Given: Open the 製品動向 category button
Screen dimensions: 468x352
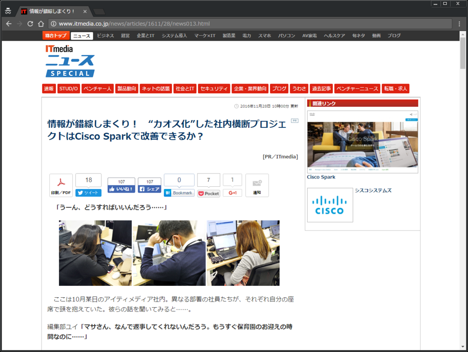Looking at the screenshot, I should tap(127, 89).
